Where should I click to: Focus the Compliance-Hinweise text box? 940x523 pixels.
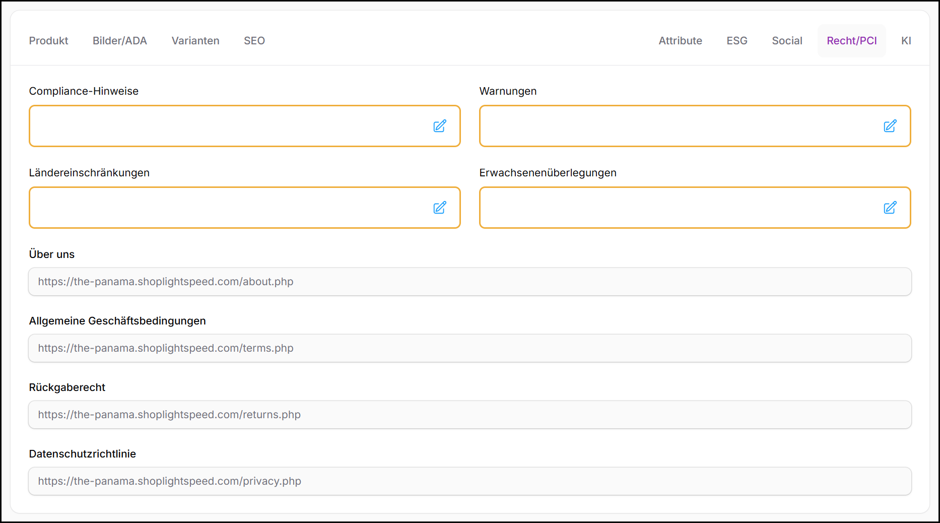coord(227,126)
